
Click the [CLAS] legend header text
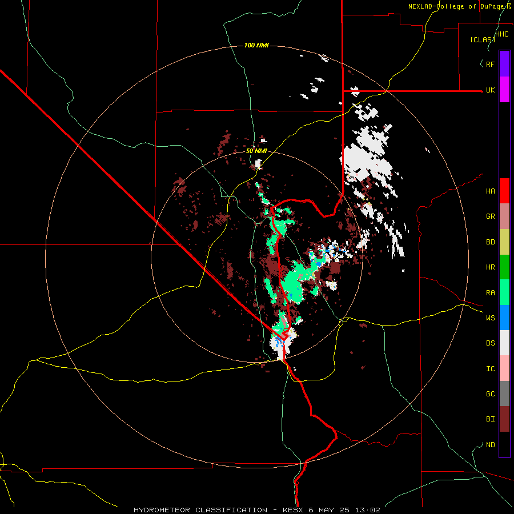[x=483, y=39]
